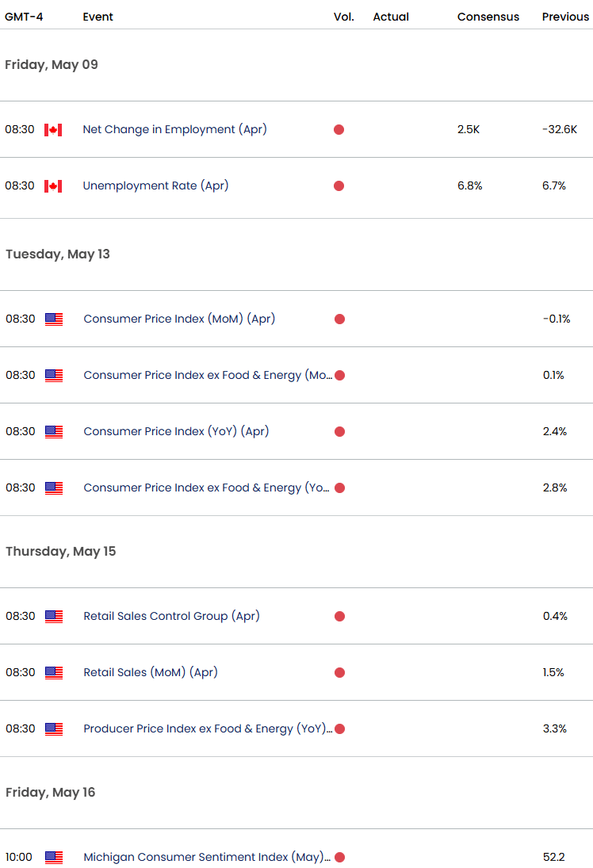Viewport: 593px width, 868px height.
Task: Click the volatility dot for Retail Sales (MoM)
Action: tap(339, 672)
